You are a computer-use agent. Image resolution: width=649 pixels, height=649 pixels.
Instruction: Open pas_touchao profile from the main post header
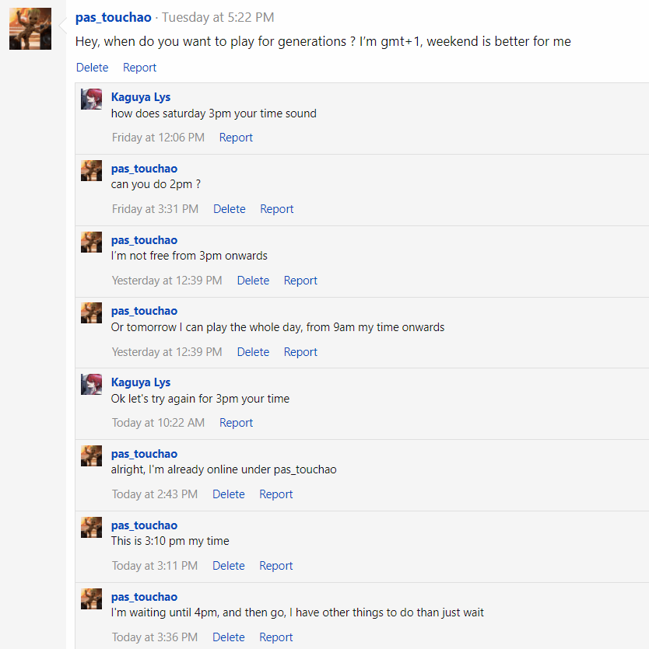pyautogui.click(x=114, y=17)
